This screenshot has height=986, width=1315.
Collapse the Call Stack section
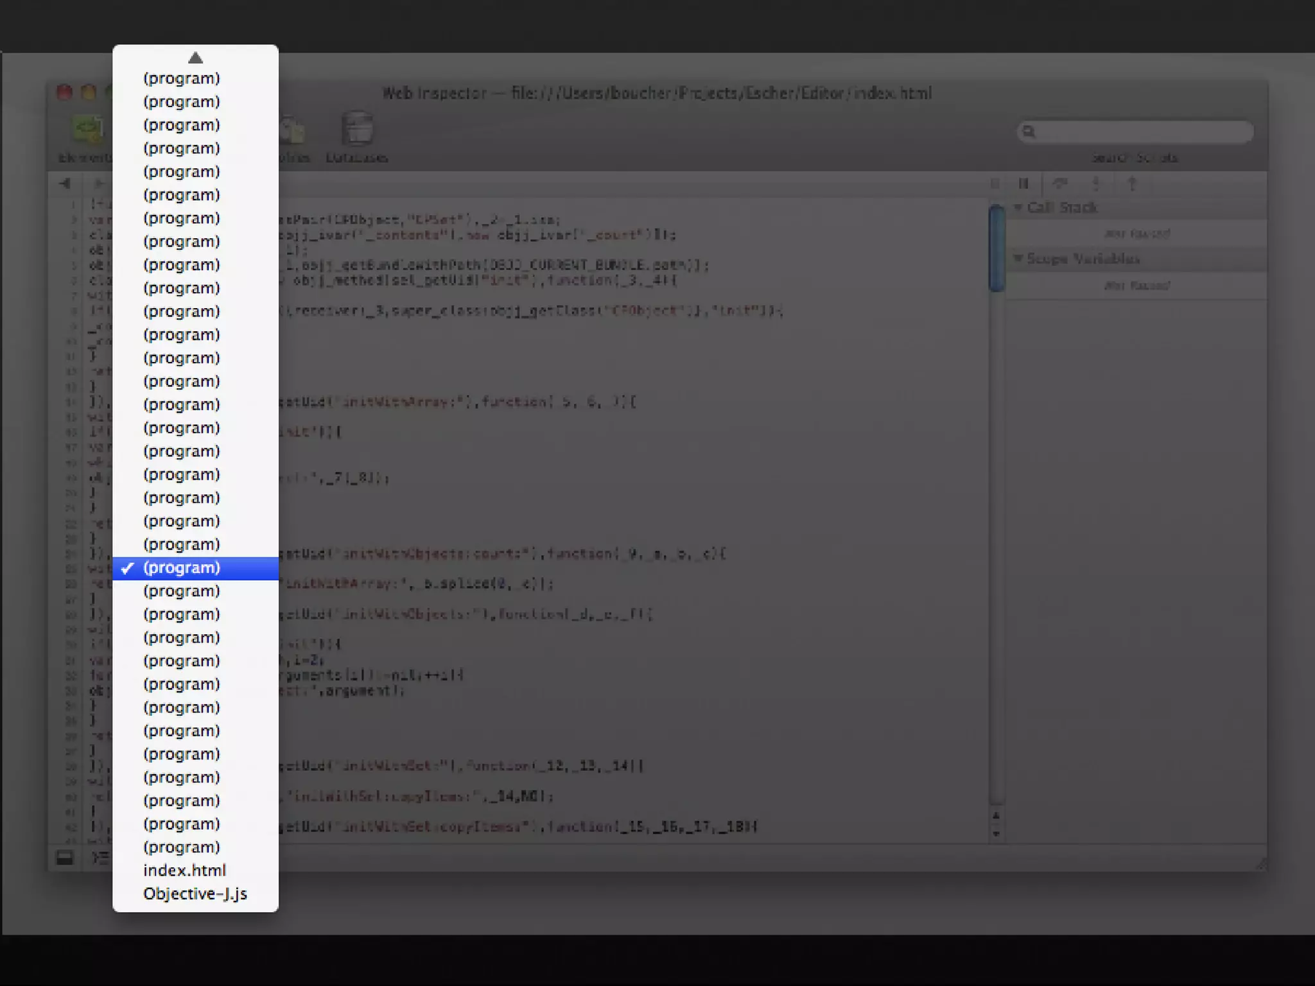[x=1018, y=207]
